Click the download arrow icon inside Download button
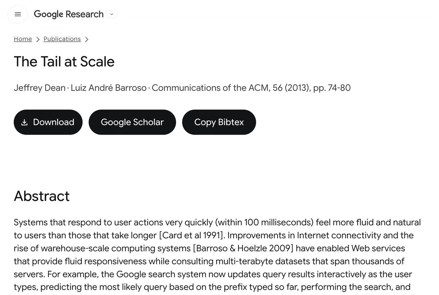The height and width of the screenshot is (295, 439). coord(24,122)
